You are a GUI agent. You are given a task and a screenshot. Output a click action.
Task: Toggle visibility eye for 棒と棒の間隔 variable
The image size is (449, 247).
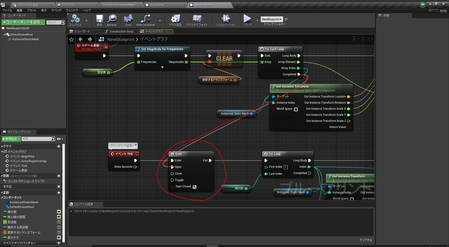(59, 217)
